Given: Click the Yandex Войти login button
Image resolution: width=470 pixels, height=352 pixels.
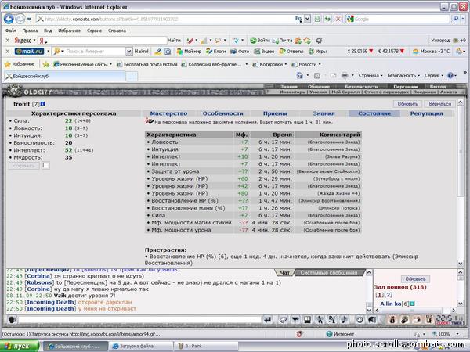Looking at the screenshot, I should point(260,41).
